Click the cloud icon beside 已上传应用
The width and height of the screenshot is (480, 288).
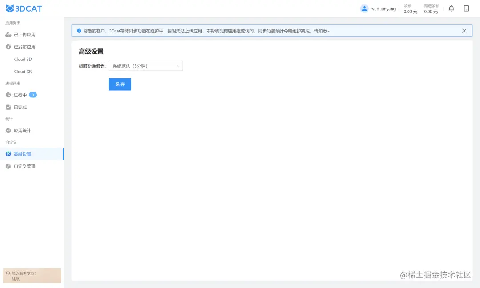click(x=8, y=35)
